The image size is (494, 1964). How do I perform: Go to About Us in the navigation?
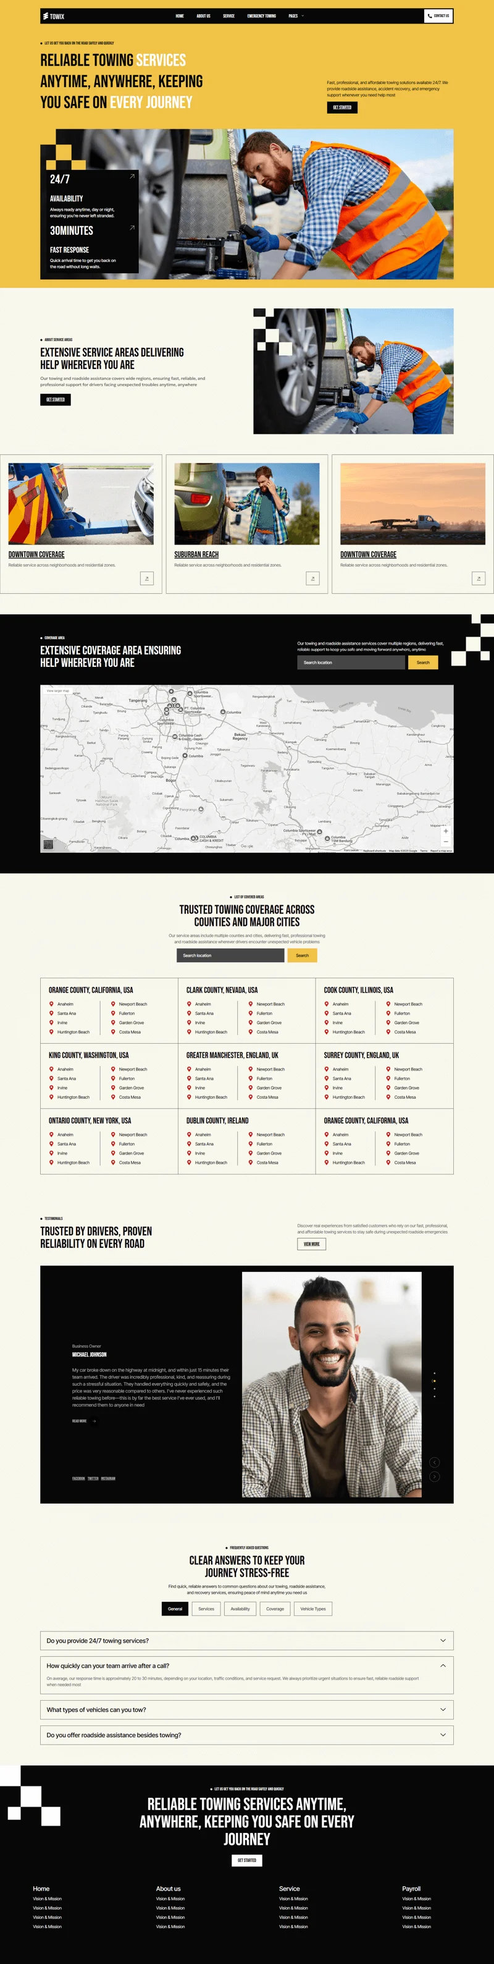(204, 16)
